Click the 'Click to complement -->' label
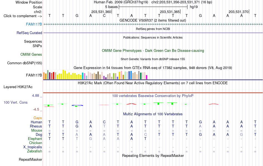This screenshot has width=263, height=166. pos(23,16)
